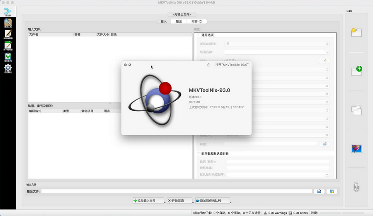Click the share icon in the Quick Look popup

coord(208,65)
